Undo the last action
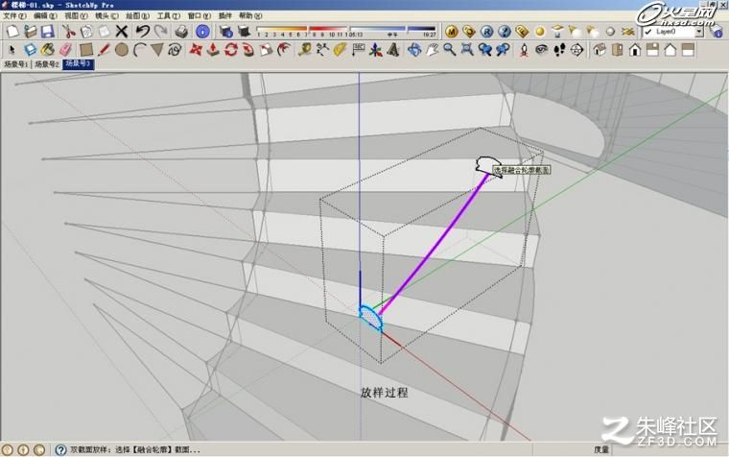The height and width of the screenshot is (457, 729). 142,32
